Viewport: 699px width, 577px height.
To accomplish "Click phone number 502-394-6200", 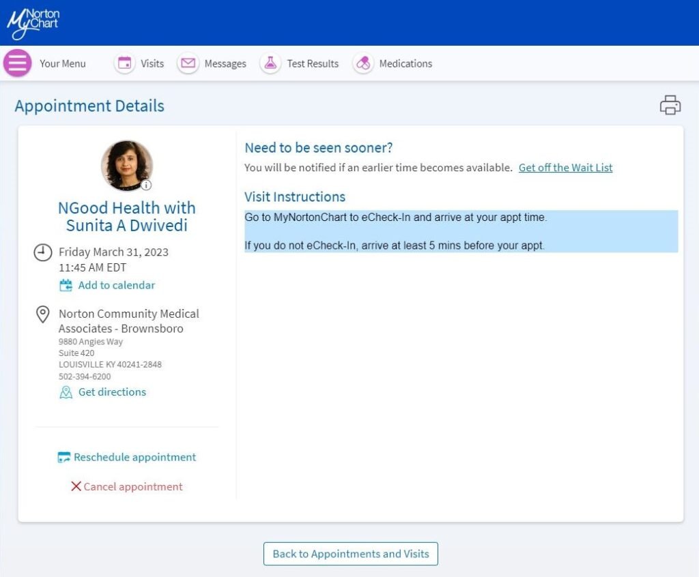I will 85,376.
